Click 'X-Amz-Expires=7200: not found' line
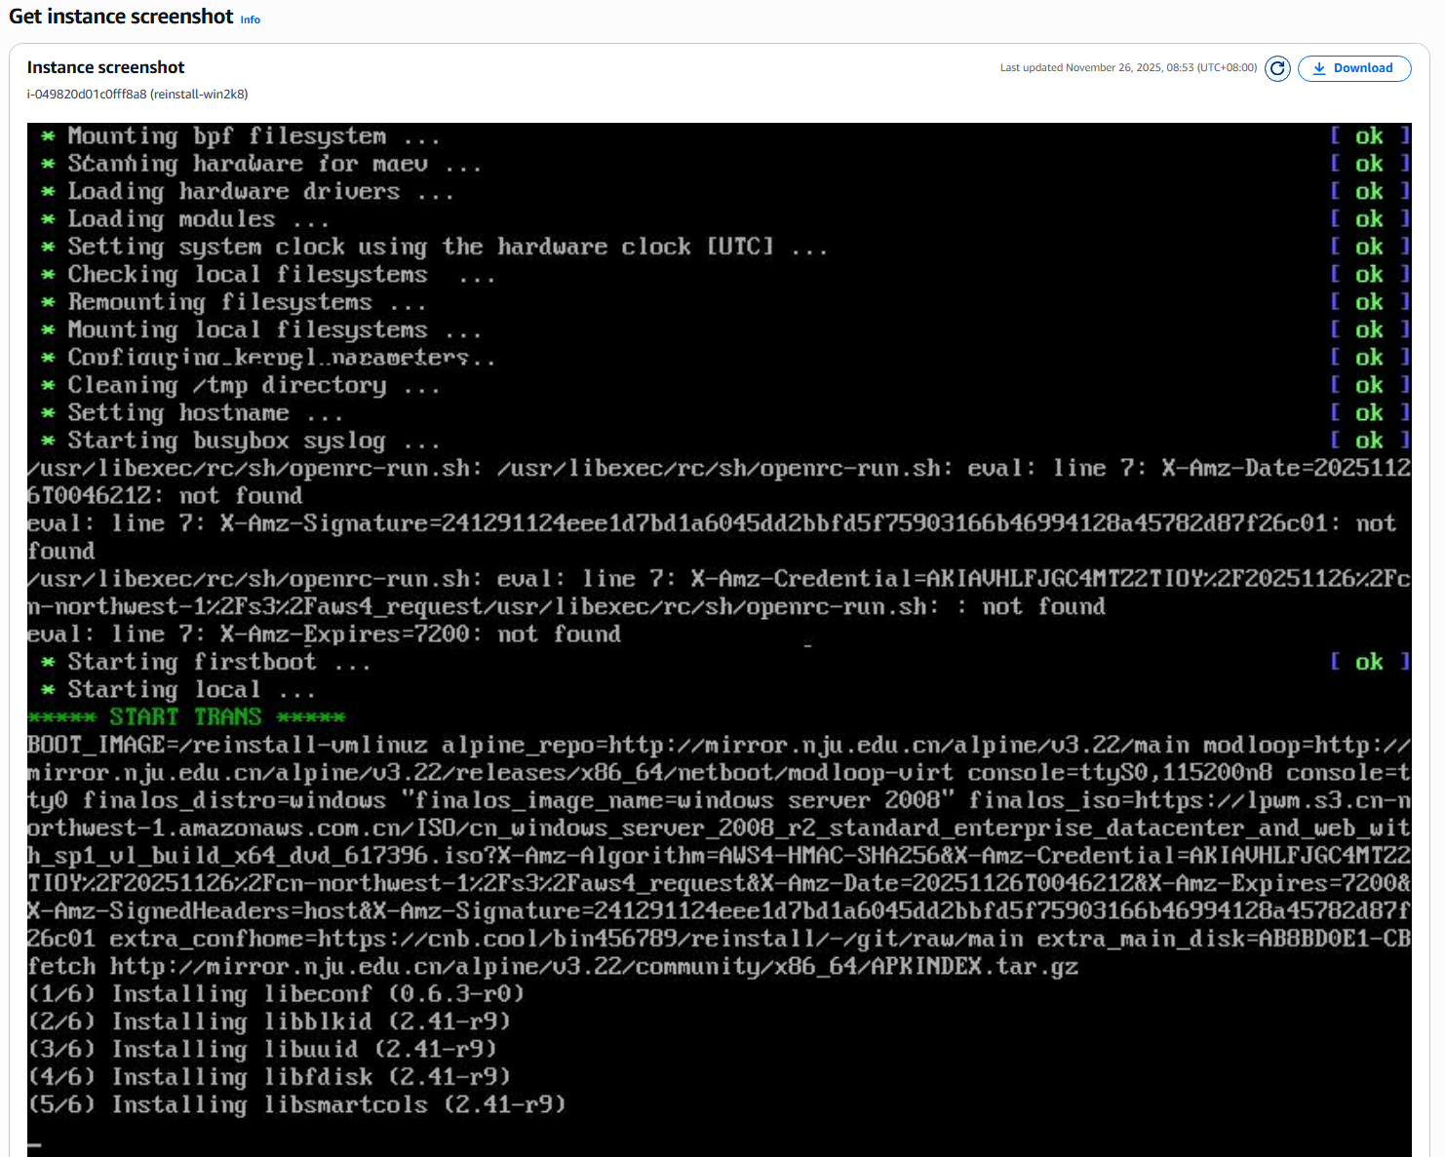 [x=325, y=635]
